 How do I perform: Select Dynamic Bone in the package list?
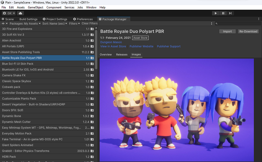(12, 116)
